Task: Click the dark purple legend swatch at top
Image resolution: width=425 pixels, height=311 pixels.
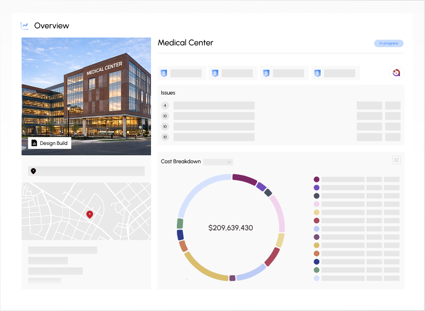Action: (316, 179)
